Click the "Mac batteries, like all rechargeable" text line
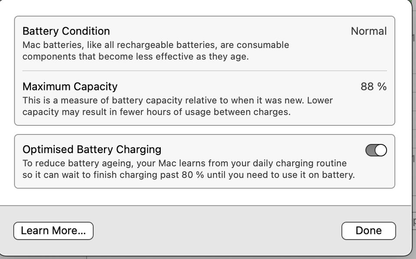 [x=156, y=45]
